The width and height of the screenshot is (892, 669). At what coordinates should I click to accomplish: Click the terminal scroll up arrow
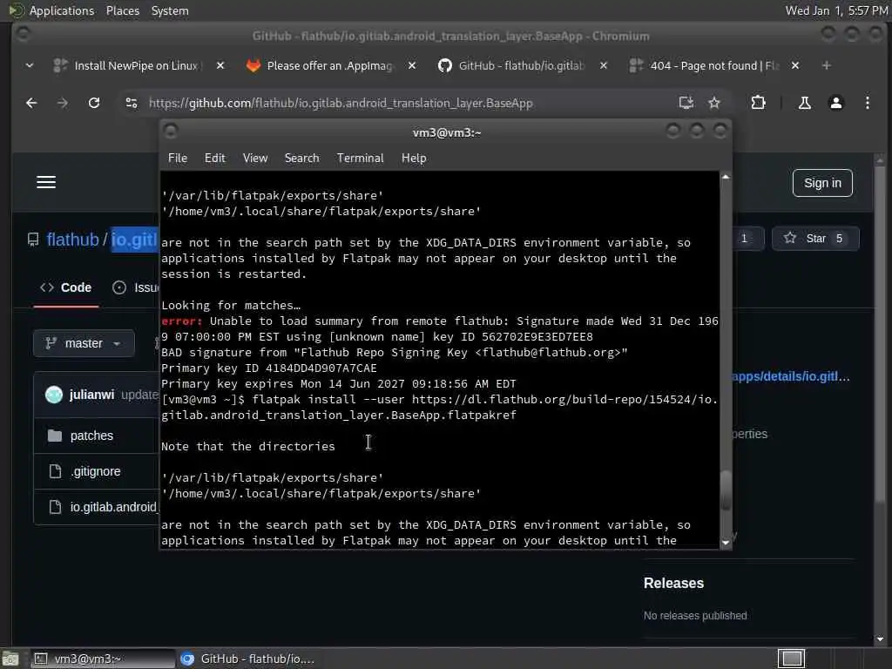click(x=726, y=177)
